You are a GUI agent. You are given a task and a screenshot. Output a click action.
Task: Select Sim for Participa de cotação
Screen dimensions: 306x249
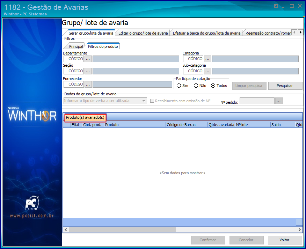click(179, 86)
